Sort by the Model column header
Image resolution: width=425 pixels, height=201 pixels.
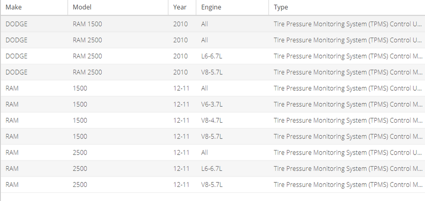82,7
